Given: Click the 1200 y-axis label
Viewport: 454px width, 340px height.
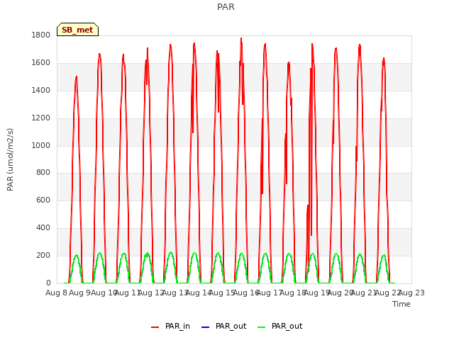Looking at the screenshot, I should tap(41, 118).
